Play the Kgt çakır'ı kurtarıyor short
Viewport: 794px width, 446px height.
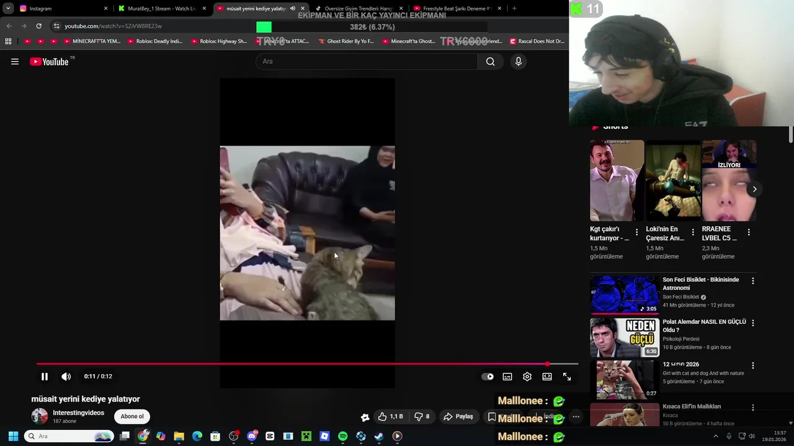617,180
